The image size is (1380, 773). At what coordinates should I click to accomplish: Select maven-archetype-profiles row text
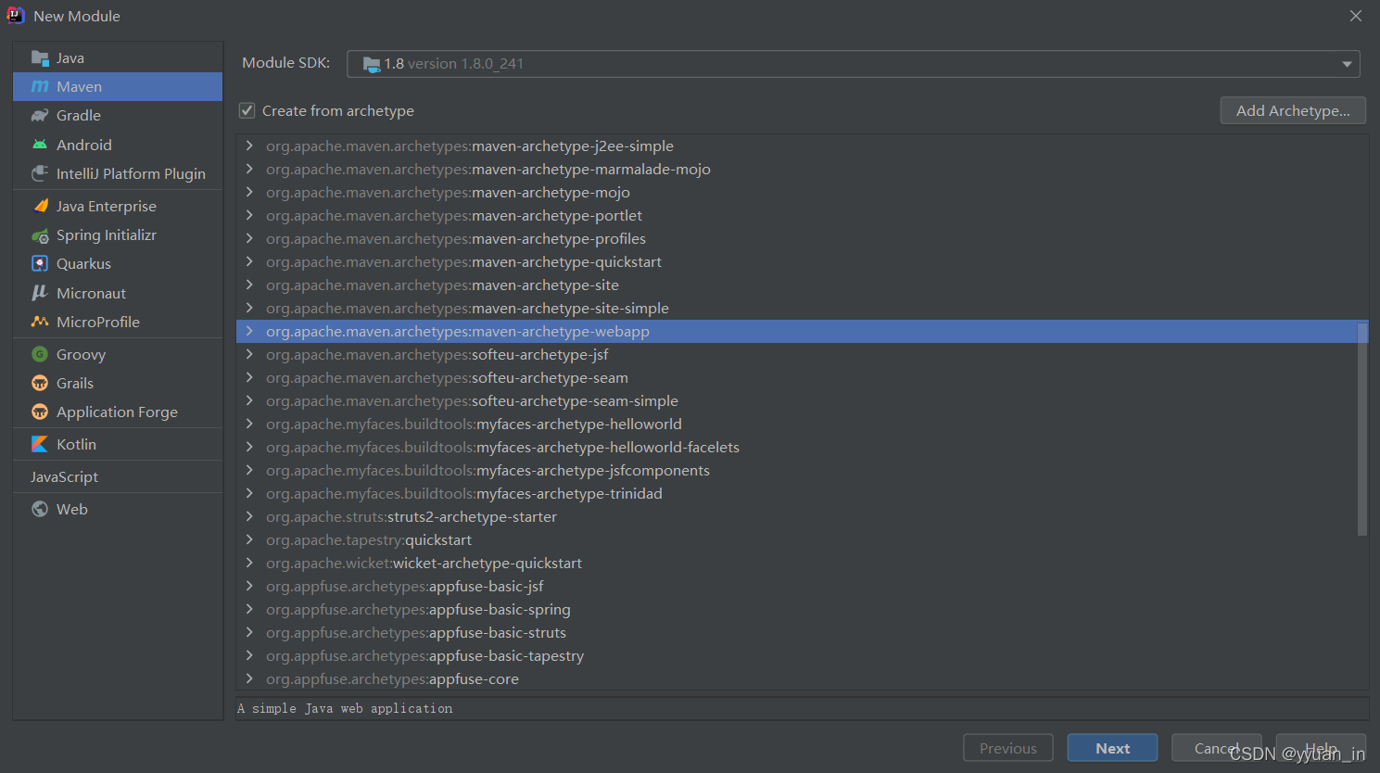[456, 239]
